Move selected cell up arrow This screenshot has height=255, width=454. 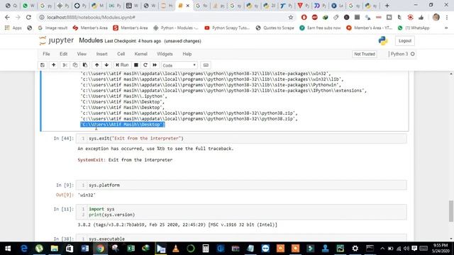click(96, 65)
